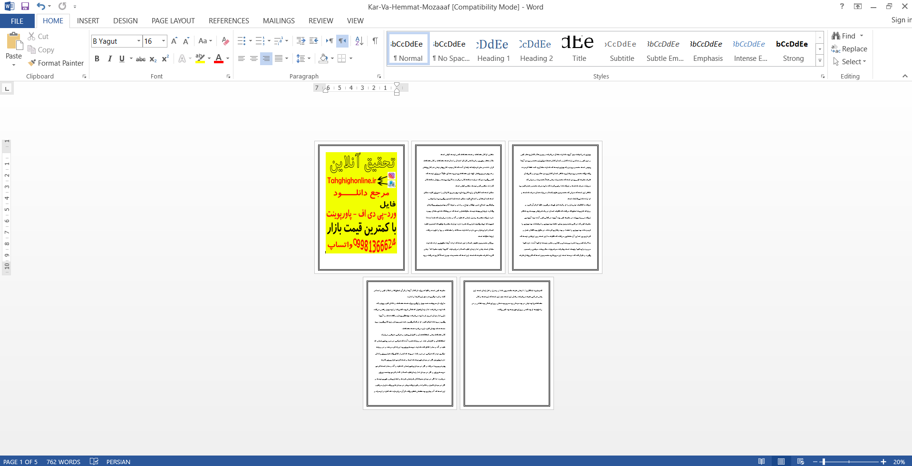The image size is (912, 466).
Task: Switch to the DESIGN tab
Action: [126, 21]
